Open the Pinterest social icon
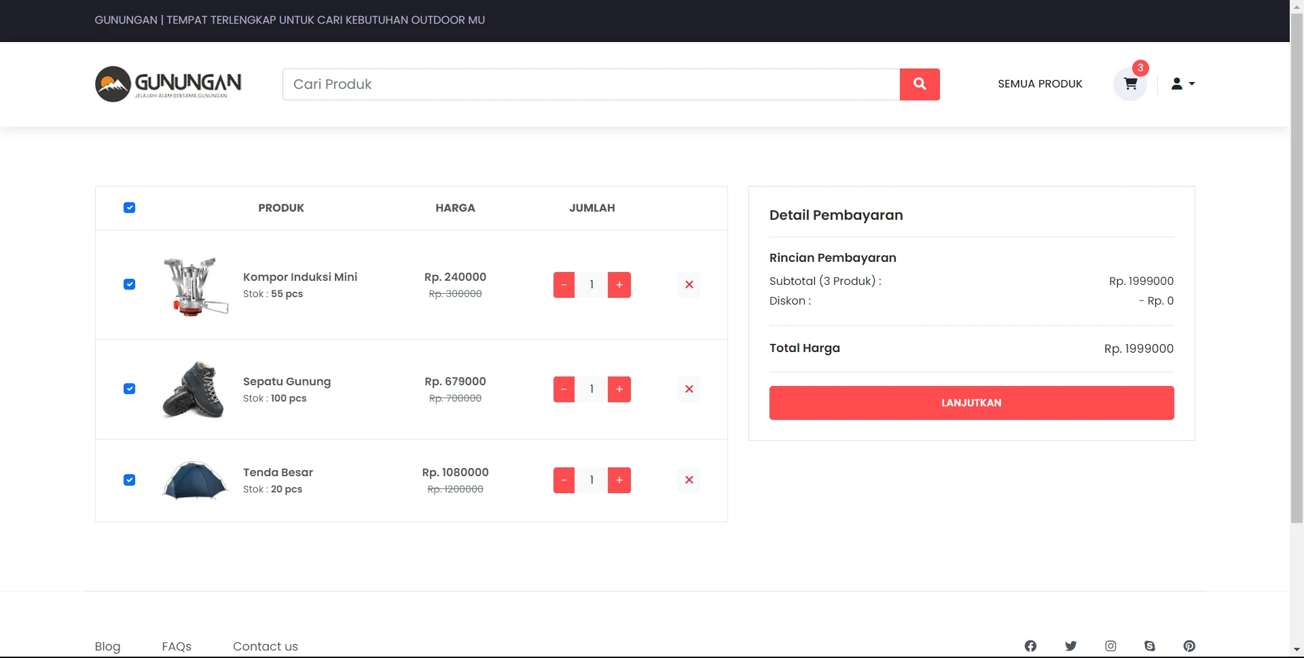 pyautogui.click(x=1189, y=646)
